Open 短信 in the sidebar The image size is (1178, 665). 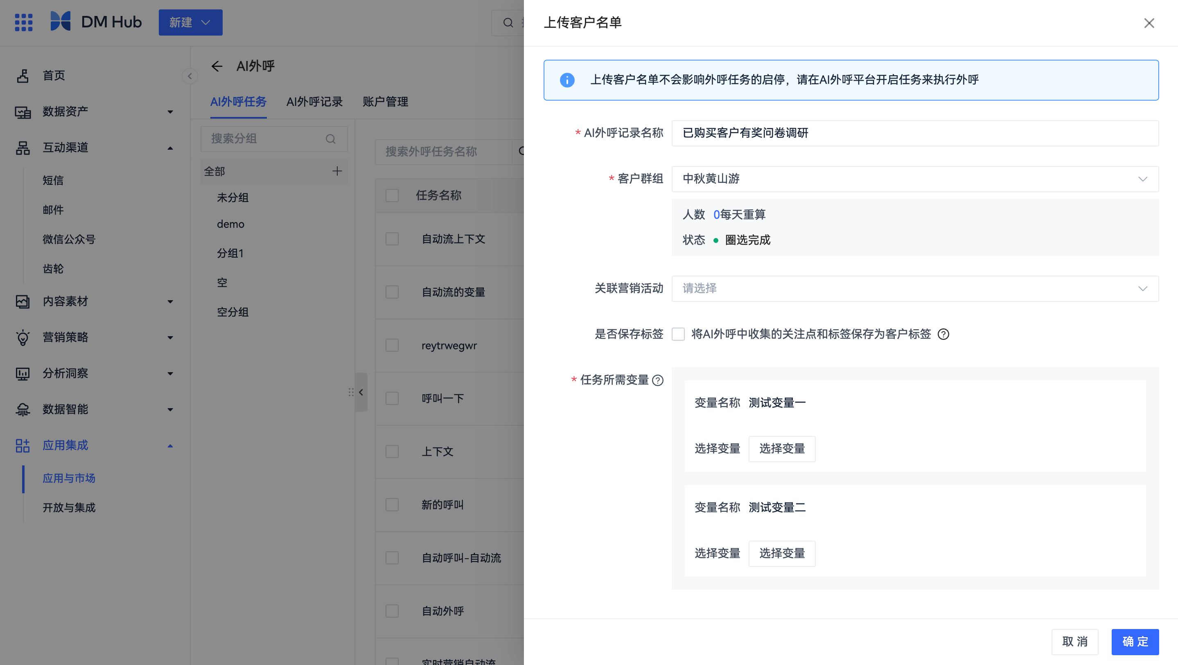(x=53, y=180)
